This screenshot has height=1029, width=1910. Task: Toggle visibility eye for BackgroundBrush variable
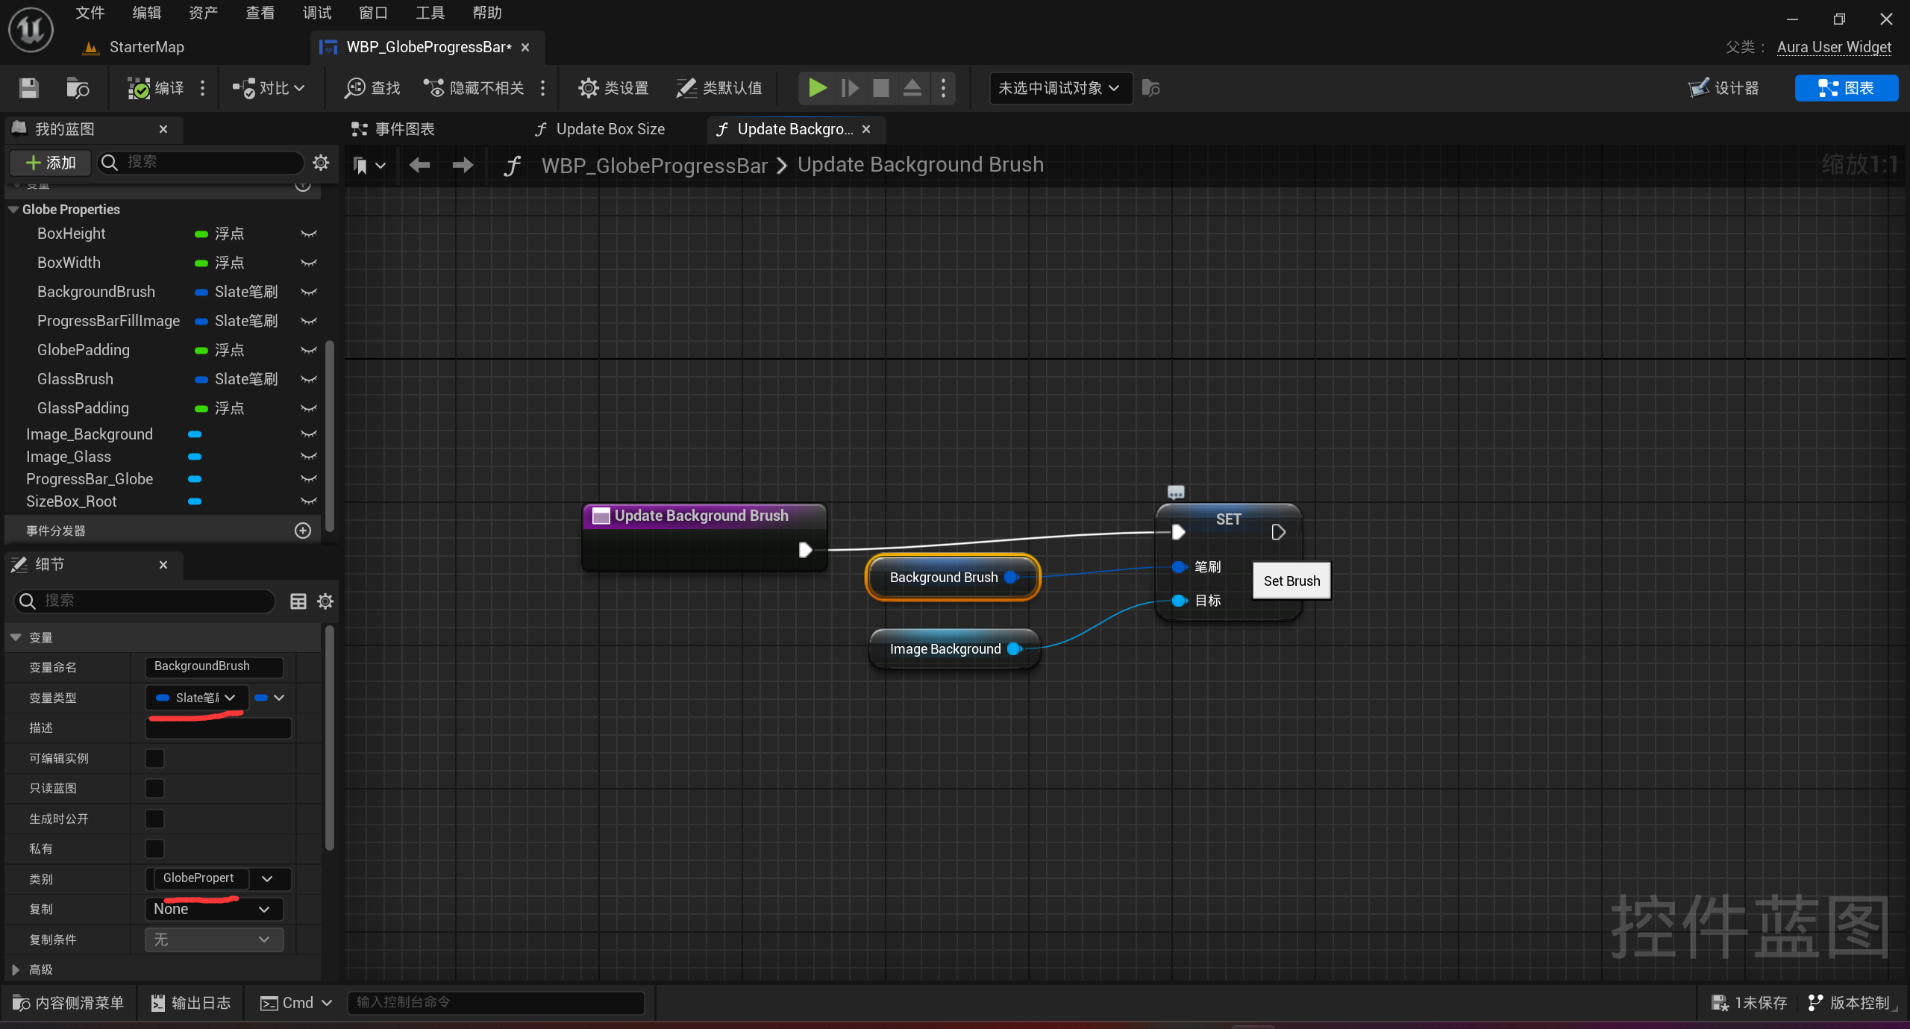(x=308, y=292)
